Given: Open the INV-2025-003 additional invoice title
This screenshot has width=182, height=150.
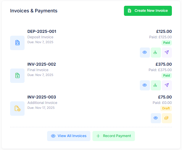Looking at the screenshot, I should [x=42, y=97].
